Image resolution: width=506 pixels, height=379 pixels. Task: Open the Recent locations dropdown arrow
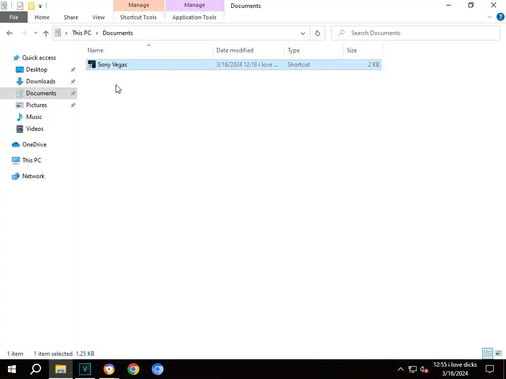36,33
